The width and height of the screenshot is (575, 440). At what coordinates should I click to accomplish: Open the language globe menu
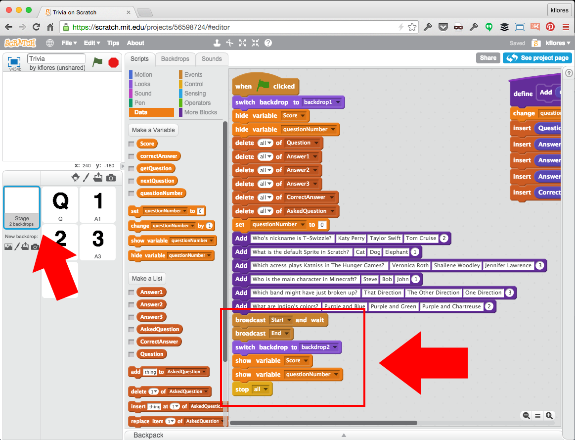[x=50, y=43]
